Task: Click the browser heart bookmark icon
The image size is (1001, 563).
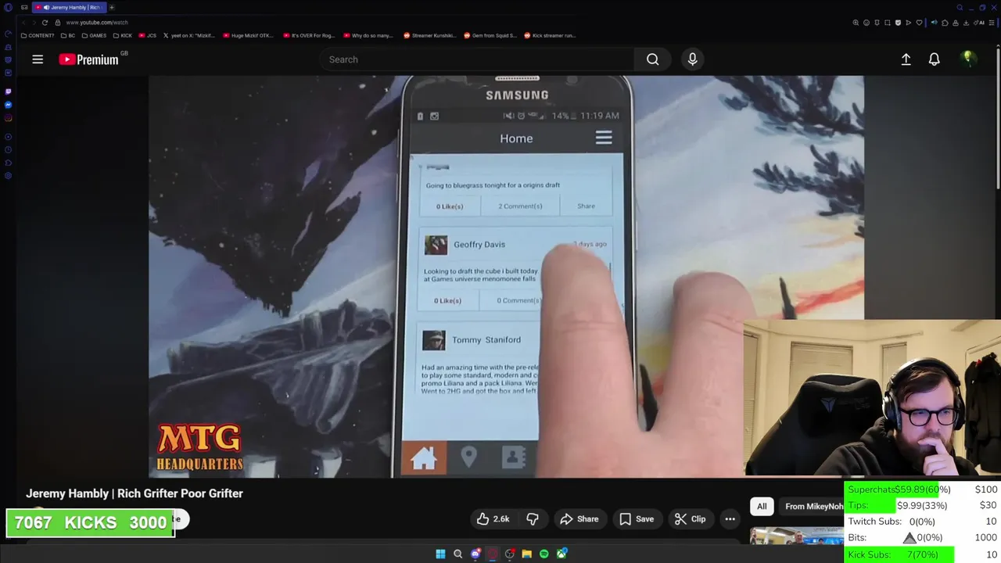Action: pyautogui.click(x=919, y=23)
